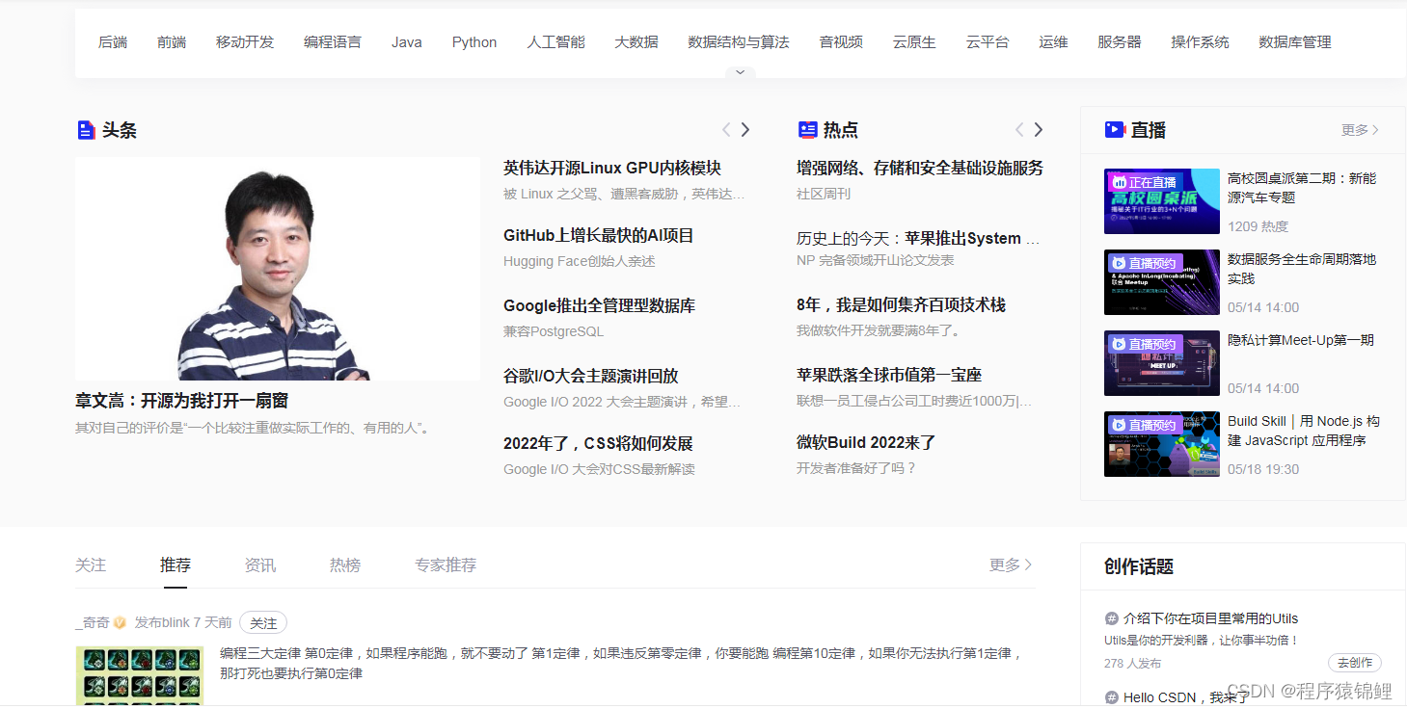The image size is (1407, 709).
Task: Click the 编程三大定律 post text
Action: tap(620, 664)
